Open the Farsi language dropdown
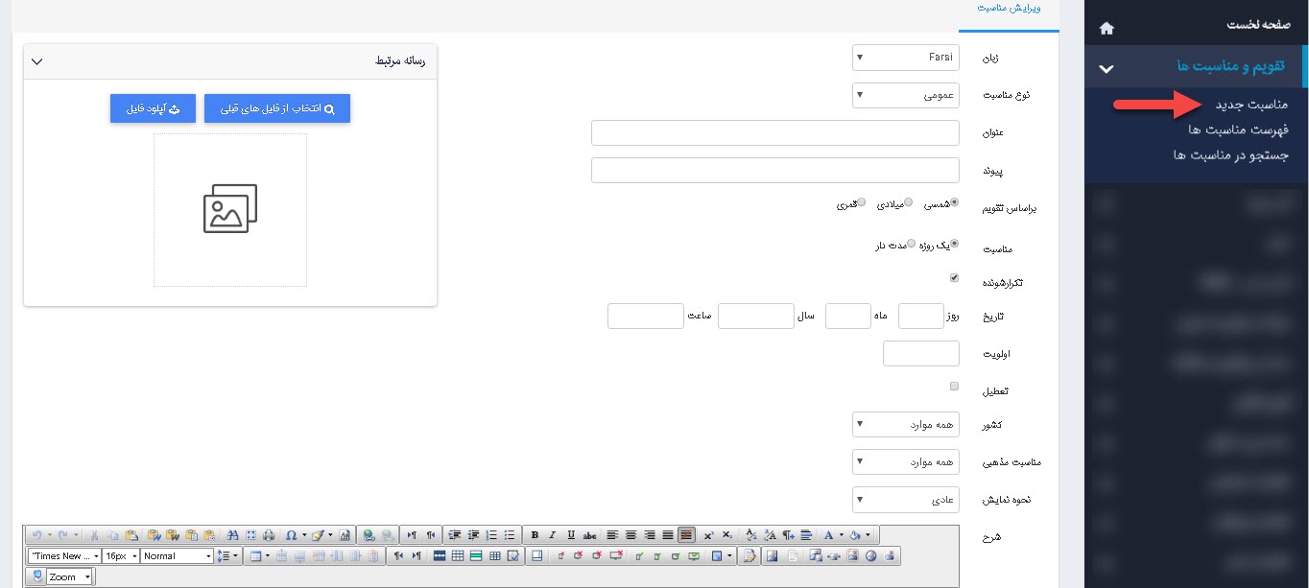Image resolution: width=1309 pixels, height=588 pixels. (905, 59)
